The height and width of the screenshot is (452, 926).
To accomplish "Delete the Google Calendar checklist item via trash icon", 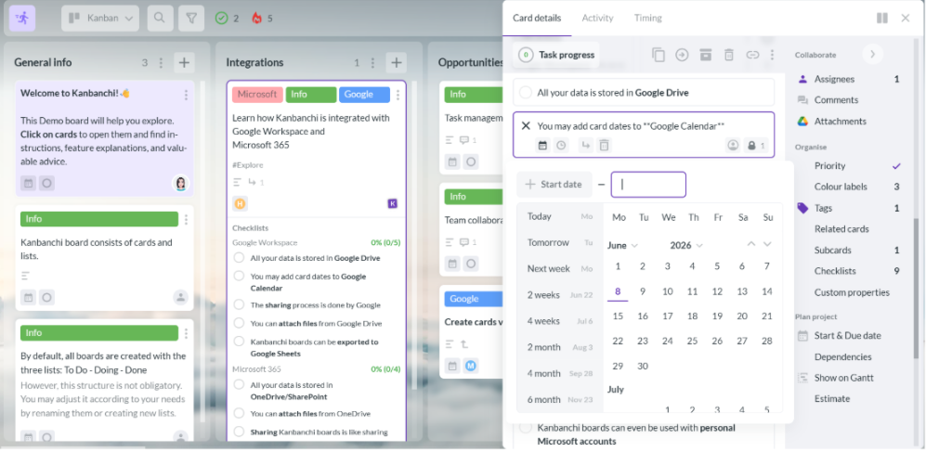I will pos(604,145).
